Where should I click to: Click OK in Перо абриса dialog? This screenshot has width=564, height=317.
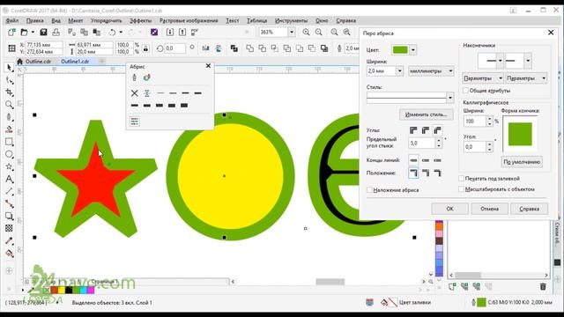(450, 209)
